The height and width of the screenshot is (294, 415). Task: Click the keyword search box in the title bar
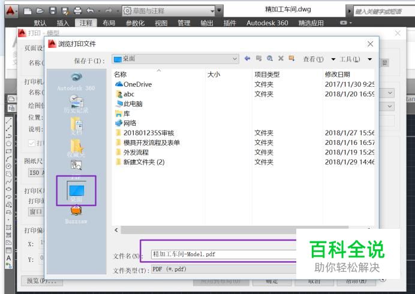(x=384, y=11)
